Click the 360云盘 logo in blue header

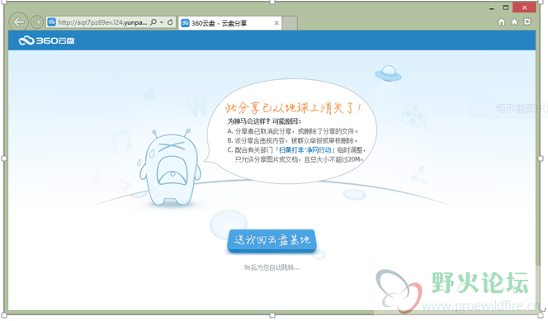46,40
